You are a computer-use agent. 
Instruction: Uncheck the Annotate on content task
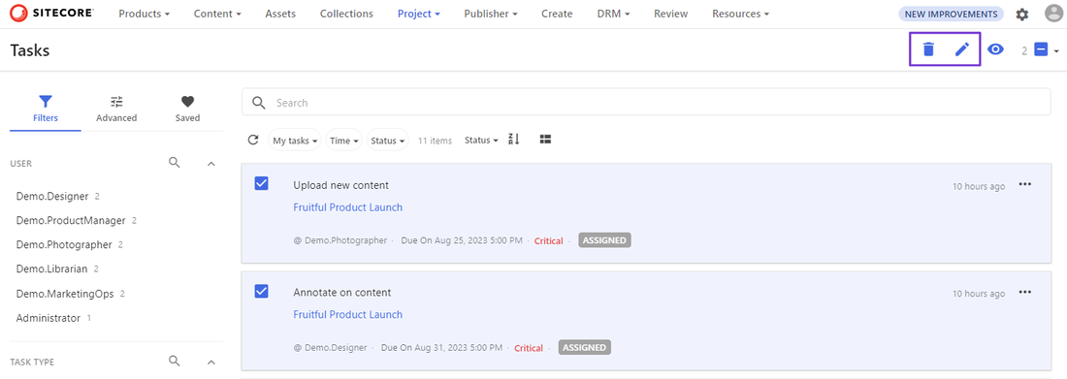[x=261, y=291]
